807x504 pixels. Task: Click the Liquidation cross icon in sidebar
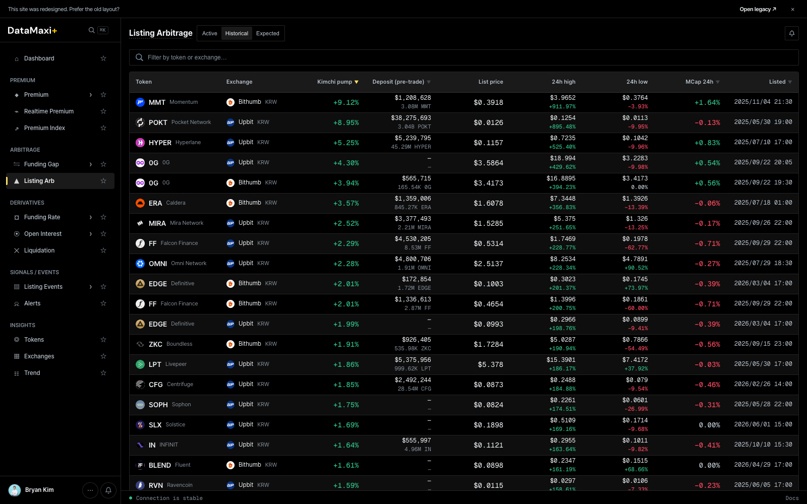pos(17,250)
